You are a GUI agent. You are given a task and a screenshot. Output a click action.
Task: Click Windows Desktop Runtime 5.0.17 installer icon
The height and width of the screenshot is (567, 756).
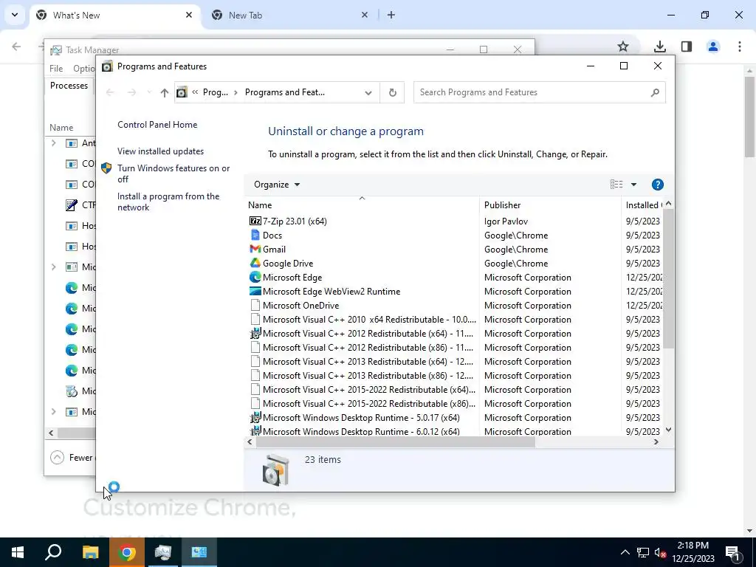click(x=255, y=418)
